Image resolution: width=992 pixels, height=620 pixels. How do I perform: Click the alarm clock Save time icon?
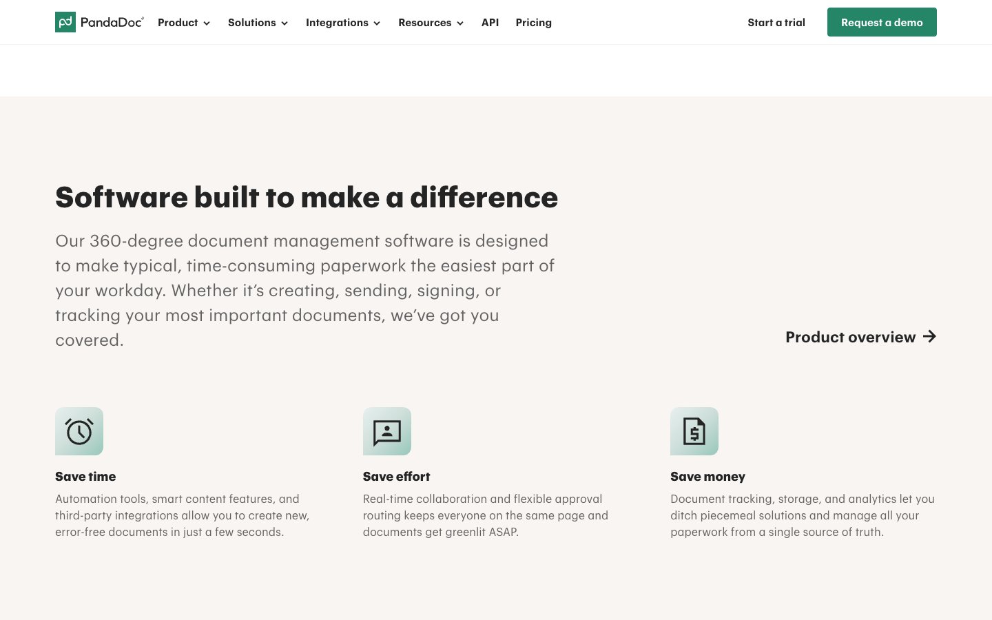click(x=79, y=431)
